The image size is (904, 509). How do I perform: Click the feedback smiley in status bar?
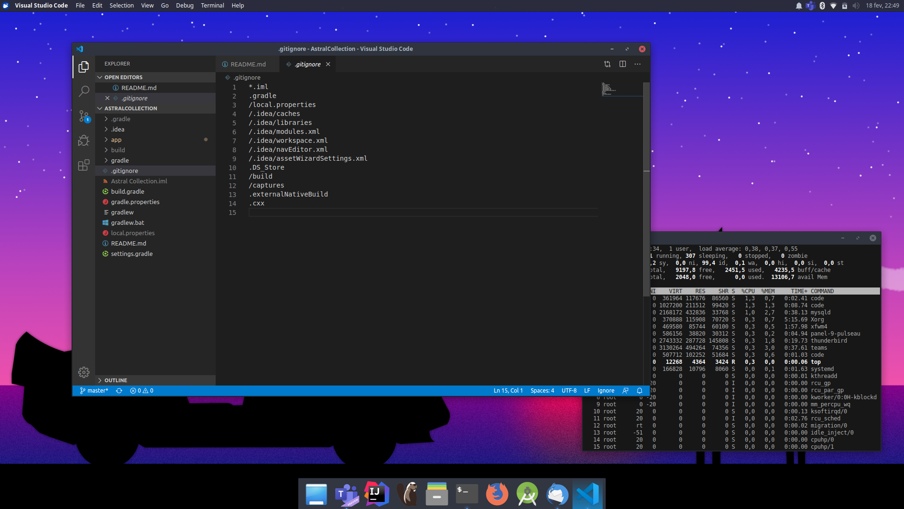click(x=625, y=391)
